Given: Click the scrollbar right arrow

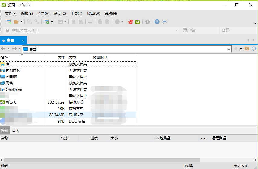Looking at the screenshot, I should 255,160.
